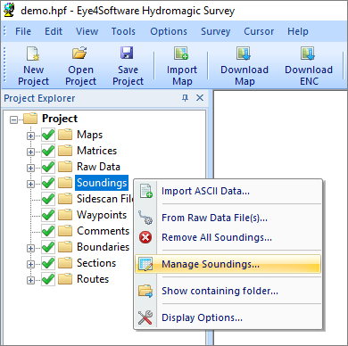
Task: Choose Import ASCII Data... from context menu
Action: coord(228,191)
